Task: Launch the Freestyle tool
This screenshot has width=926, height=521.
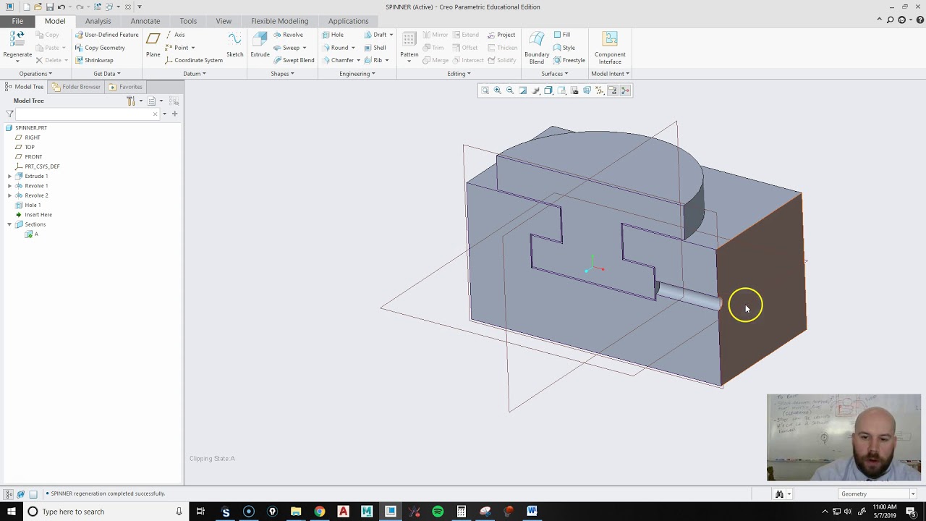Action: click(569, 60)
